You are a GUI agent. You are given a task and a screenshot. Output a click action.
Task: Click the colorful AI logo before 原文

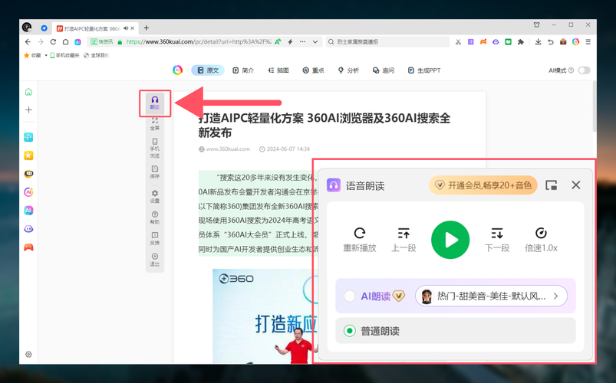click(177, 70)
